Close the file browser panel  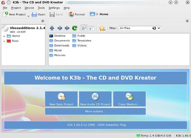187,21
